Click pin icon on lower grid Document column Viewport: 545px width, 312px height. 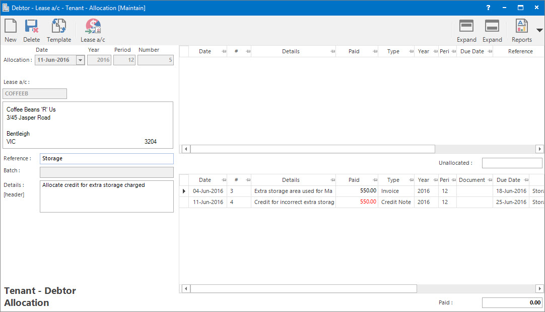click(x=490, y=180)
